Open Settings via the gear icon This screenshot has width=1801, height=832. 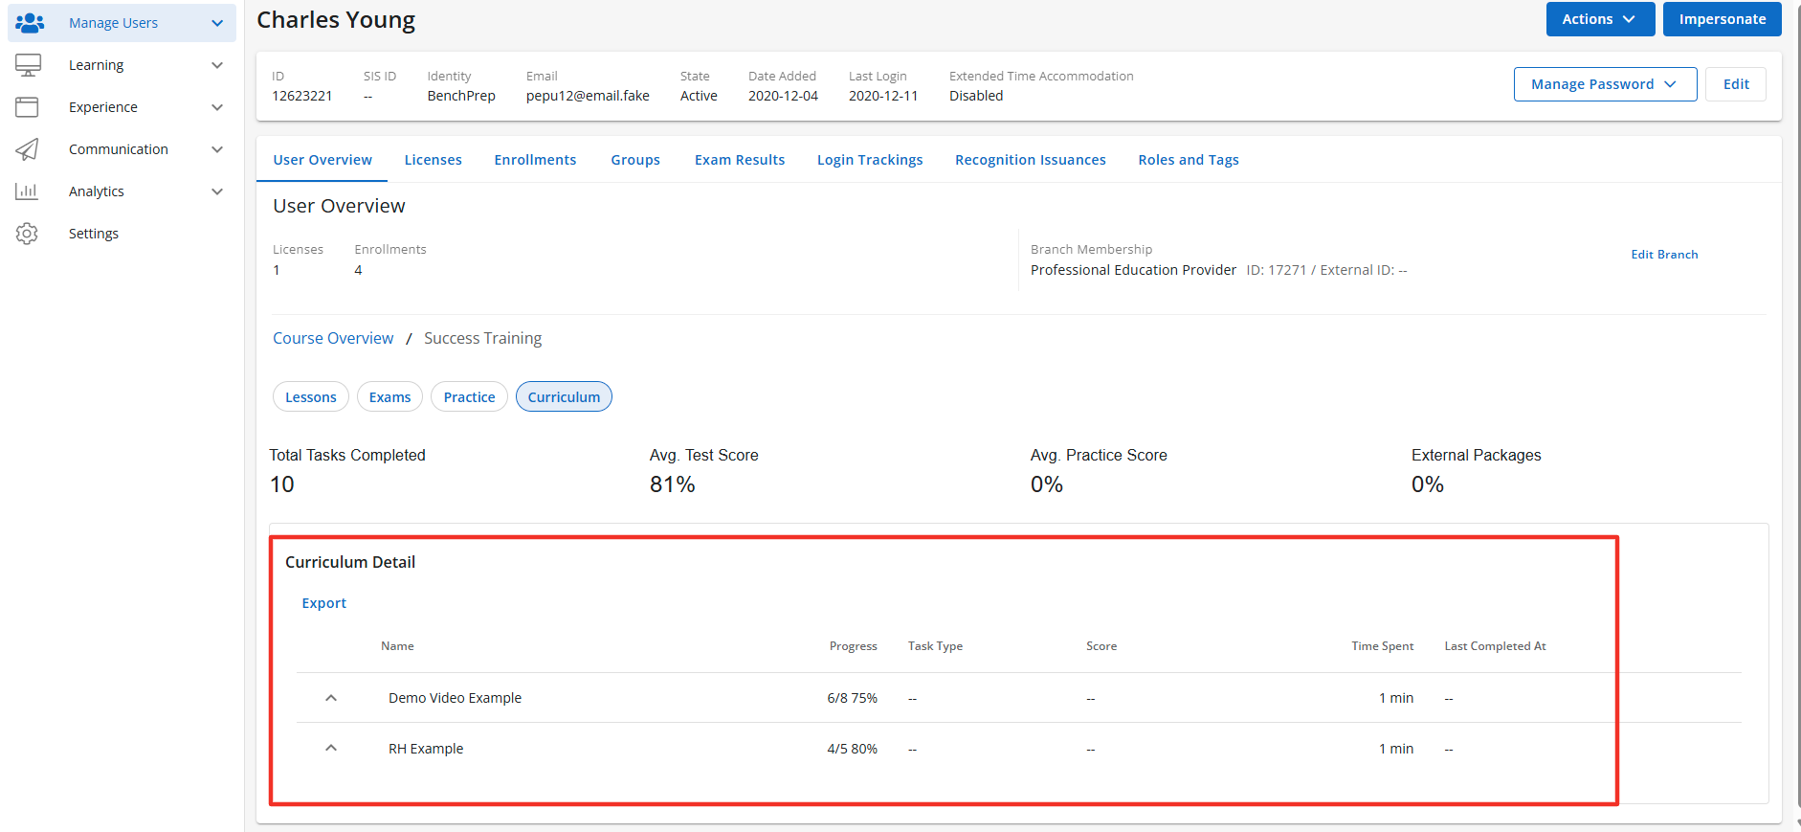(x=27, y=234)
